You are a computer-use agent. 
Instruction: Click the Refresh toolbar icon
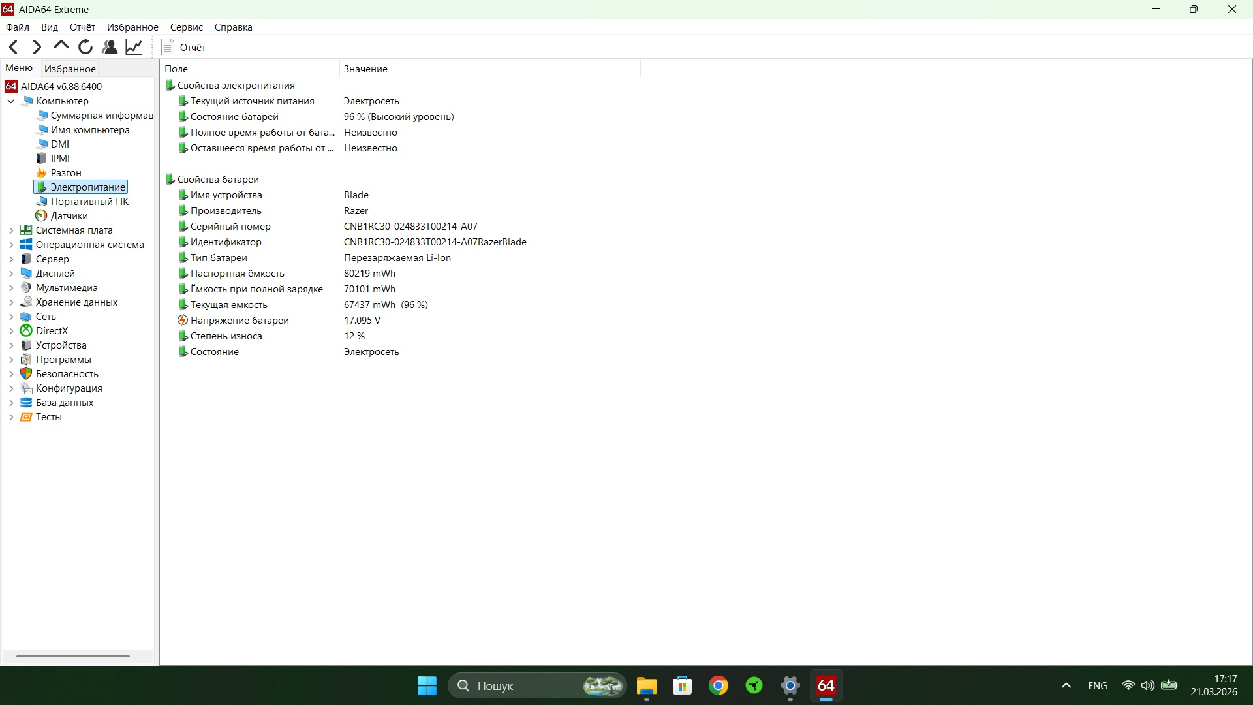pos(85,47)
